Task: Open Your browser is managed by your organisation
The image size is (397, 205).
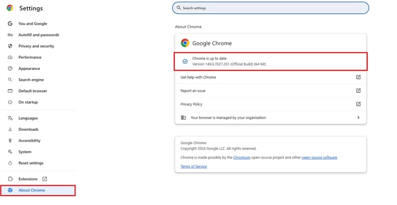Action: click(x=270, y=117)
